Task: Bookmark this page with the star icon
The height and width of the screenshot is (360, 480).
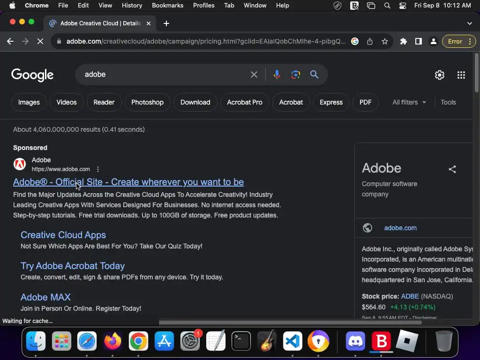Action: click(385, 41)
